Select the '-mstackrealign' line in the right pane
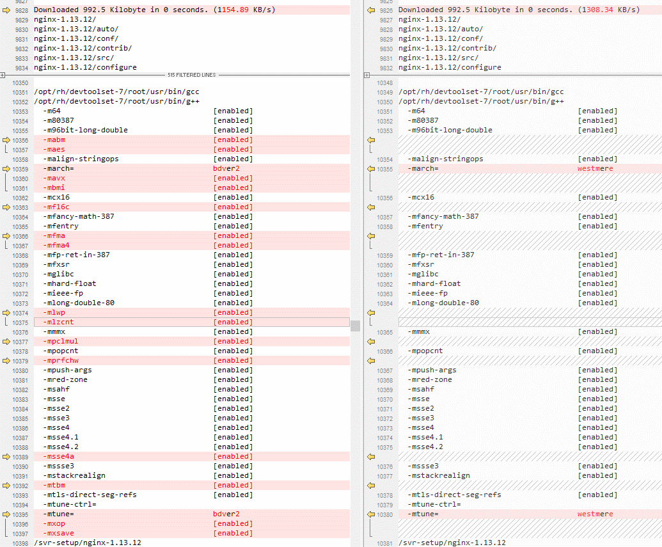This screenshot has width=662, height=547. [530, 475]
